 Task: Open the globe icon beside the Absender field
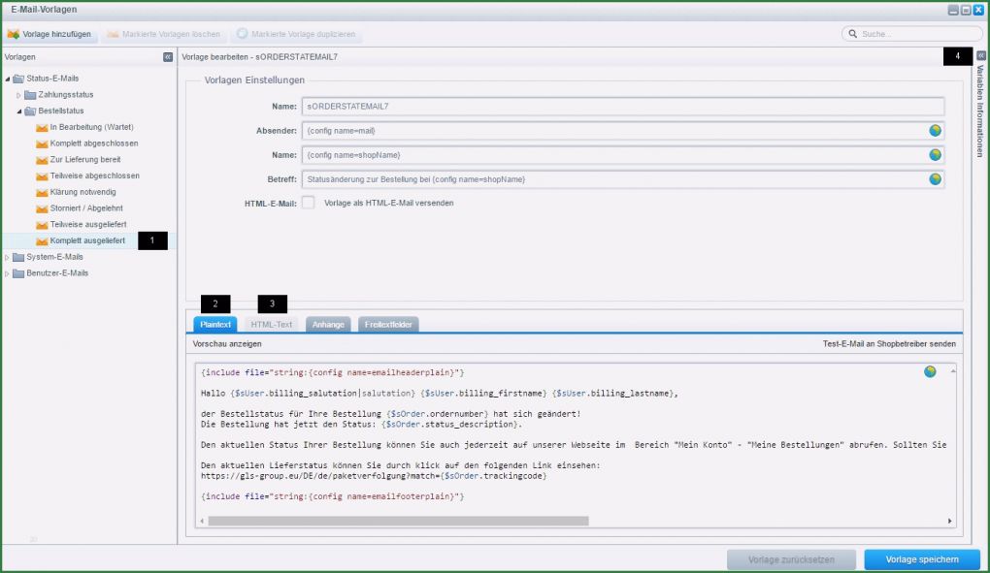[x=934, y=129]
